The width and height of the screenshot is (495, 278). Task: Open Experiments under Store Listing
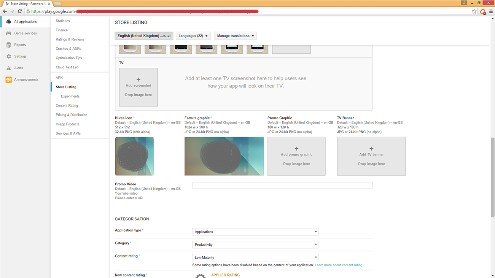tap(70, 96)
